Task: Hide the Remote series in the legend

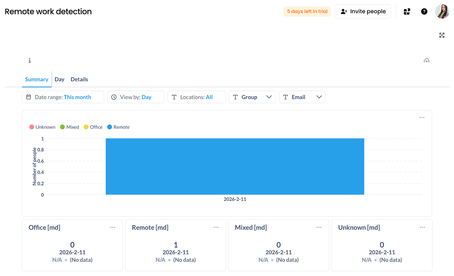Action: (118, 127)
